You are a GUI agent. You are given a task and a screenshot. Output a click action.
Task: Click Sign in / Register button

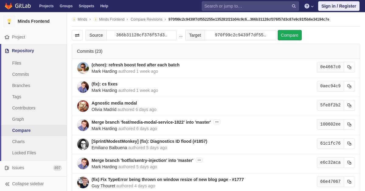[339, 6]
